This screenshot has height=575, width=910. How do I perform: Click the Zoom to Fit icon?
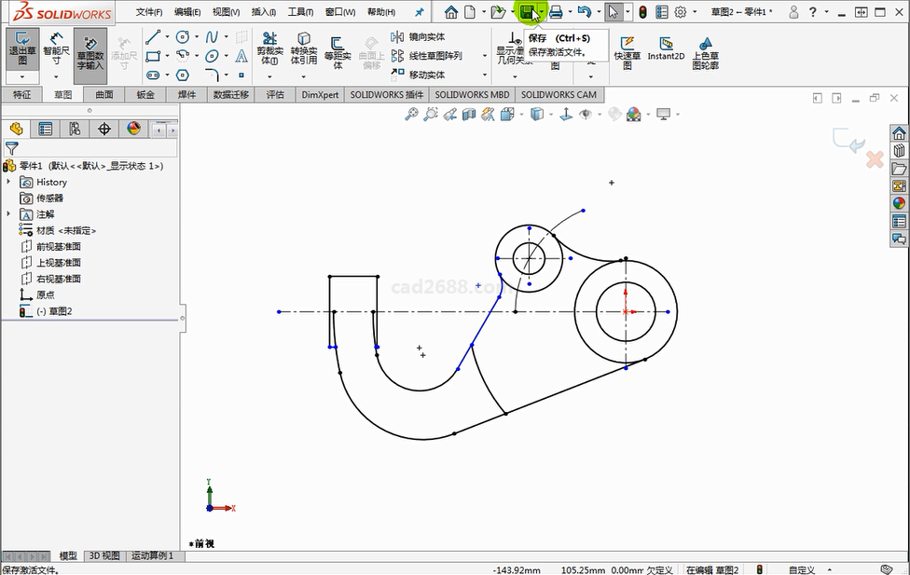pos(411,114)
